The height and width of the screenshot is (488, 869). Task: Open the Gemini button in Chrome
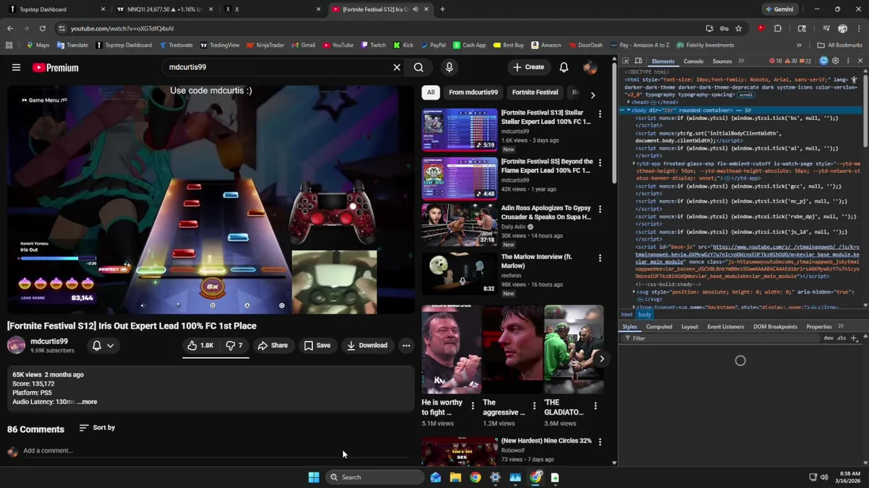coord(779,9)
